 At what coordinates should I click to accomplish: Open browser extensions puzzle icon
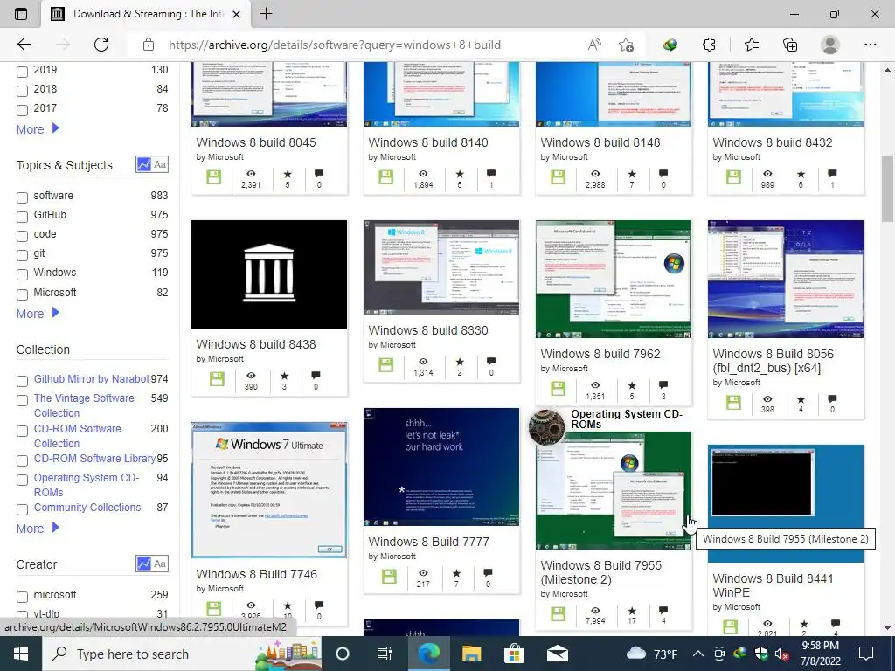709,45
